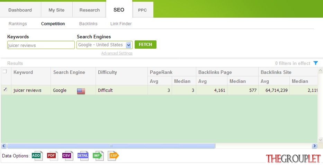
Task: Click the FETCH button
Action: pyautogui.click(x=145, y=45)
